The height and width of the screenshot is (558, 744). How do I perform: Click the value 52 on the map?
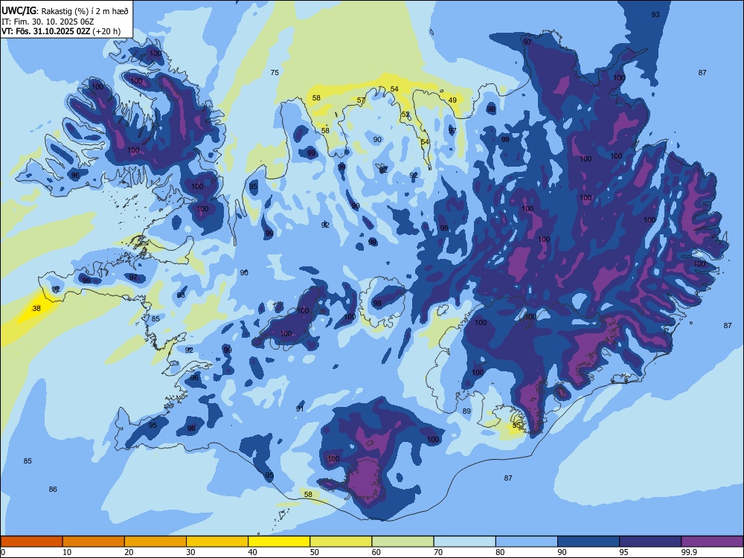pos(405,115)
